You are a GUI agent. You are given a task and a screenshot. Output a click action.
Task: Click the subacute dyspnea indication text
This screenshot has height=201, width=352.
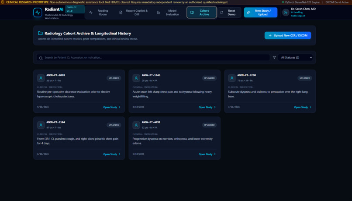click(x=268, y=94)
